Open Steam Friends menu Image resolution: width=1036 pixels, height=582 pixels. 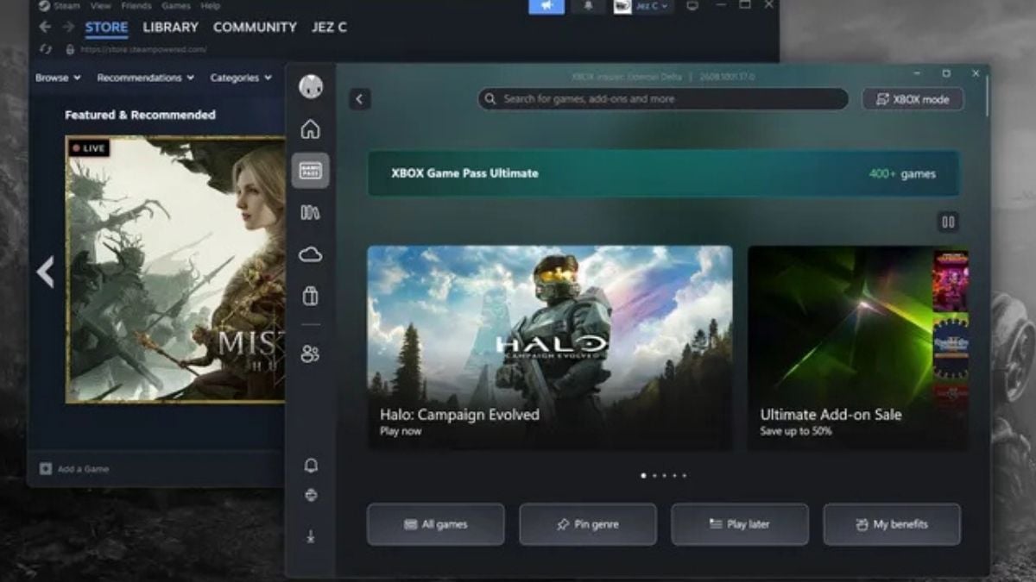click(x=136, y=5)
